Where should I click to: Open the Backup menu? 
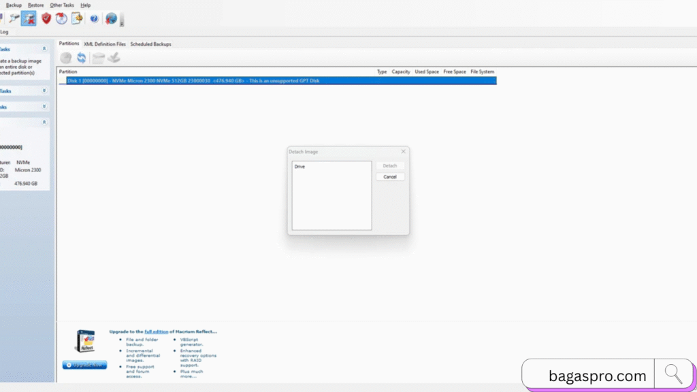(x=14, y=5)
